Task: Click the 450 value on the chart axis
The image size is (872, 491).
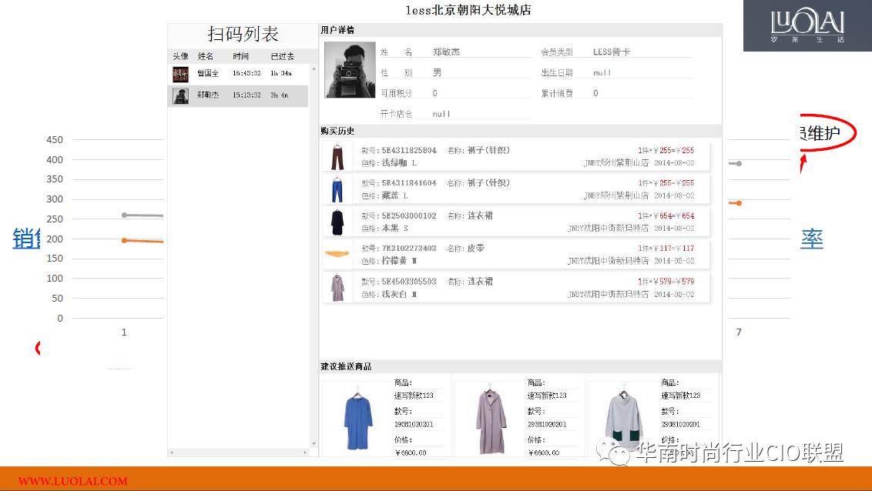Action: pos(55,140)
